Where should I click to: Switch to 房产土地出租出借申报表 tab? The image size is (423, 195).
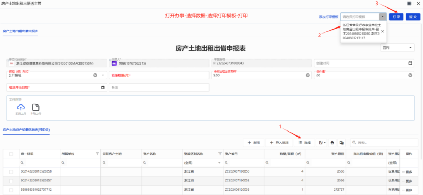click(20, 31)
